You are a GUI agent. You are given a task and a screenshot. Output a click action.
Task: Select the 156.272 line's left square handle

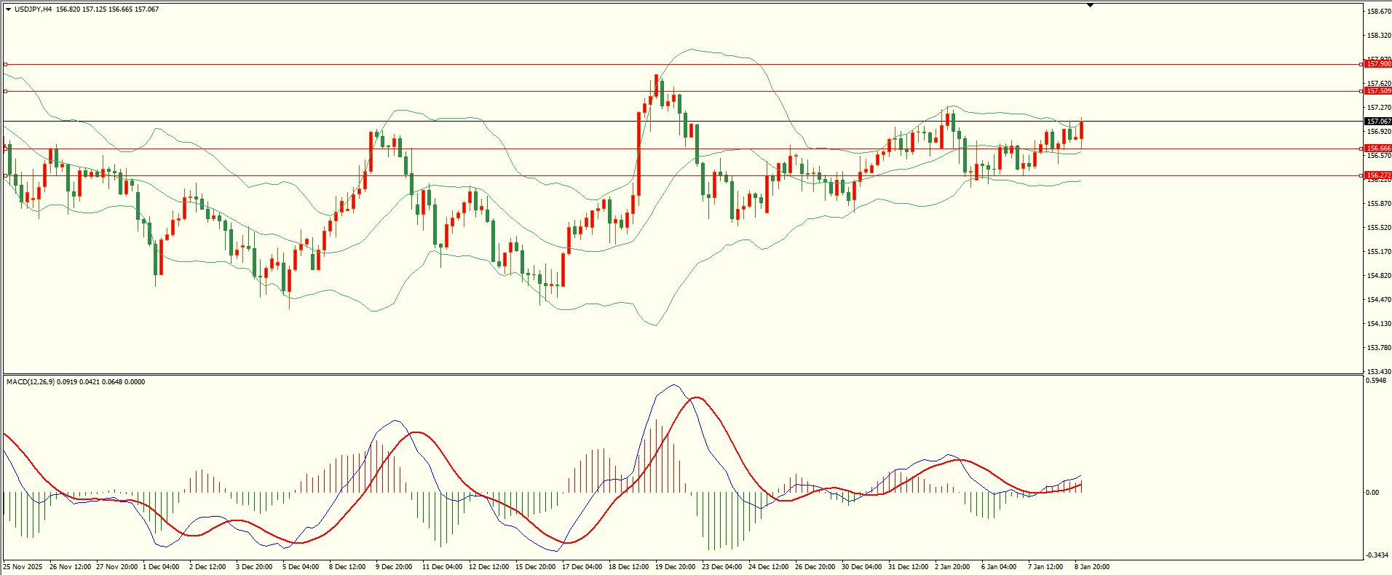tap(6, 175)
